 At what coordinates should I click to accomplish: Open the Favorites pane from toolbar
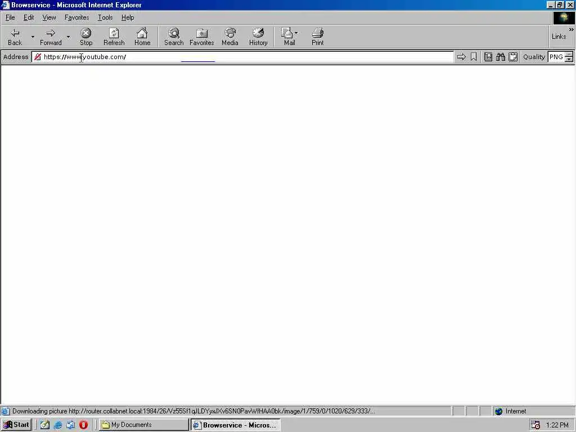click(202, 37)
